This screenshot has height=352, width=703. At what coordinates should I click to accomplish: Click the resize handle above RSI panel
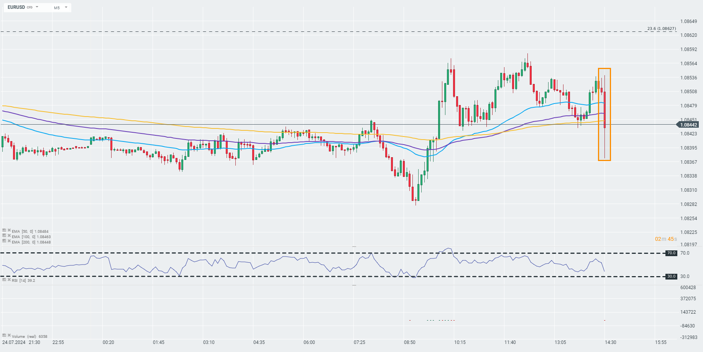[x=354, y=247]
